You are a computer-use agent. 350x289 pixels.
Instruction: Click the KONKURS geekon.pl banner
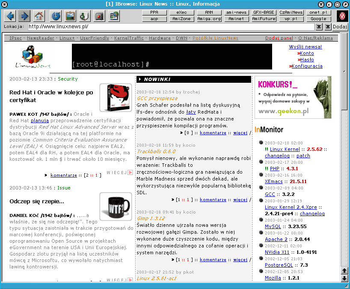coord(293,97)
